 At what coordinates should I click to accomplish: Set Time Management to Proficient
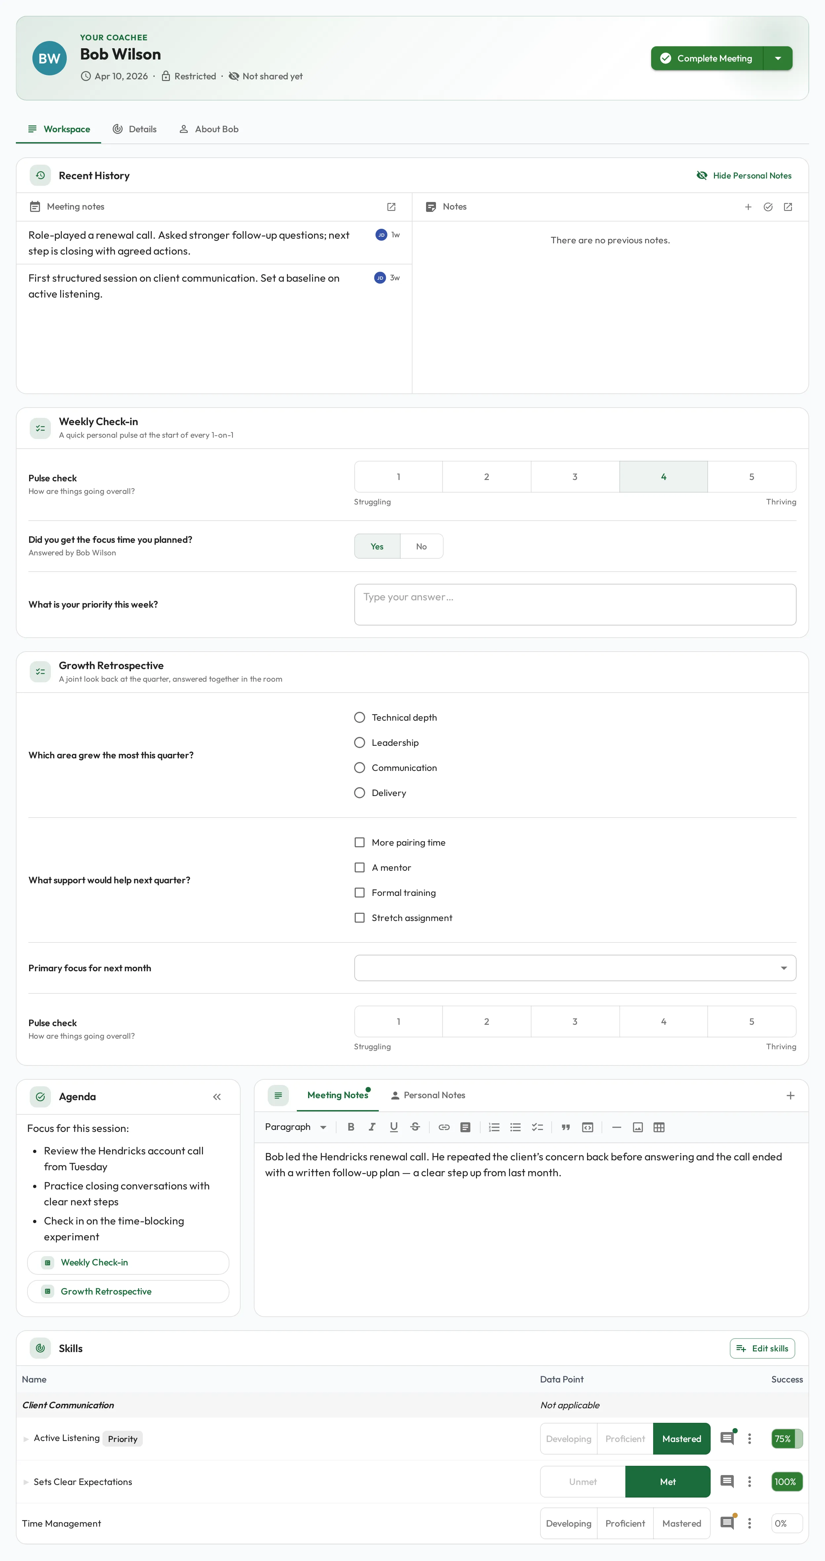coord(625,1523)
